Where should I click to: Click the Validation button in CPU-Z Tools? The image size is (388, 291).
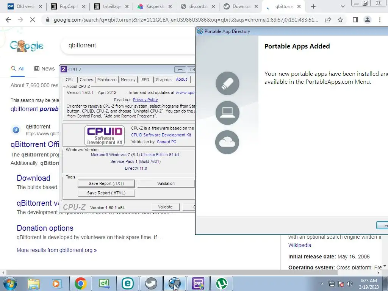(166, 184)
